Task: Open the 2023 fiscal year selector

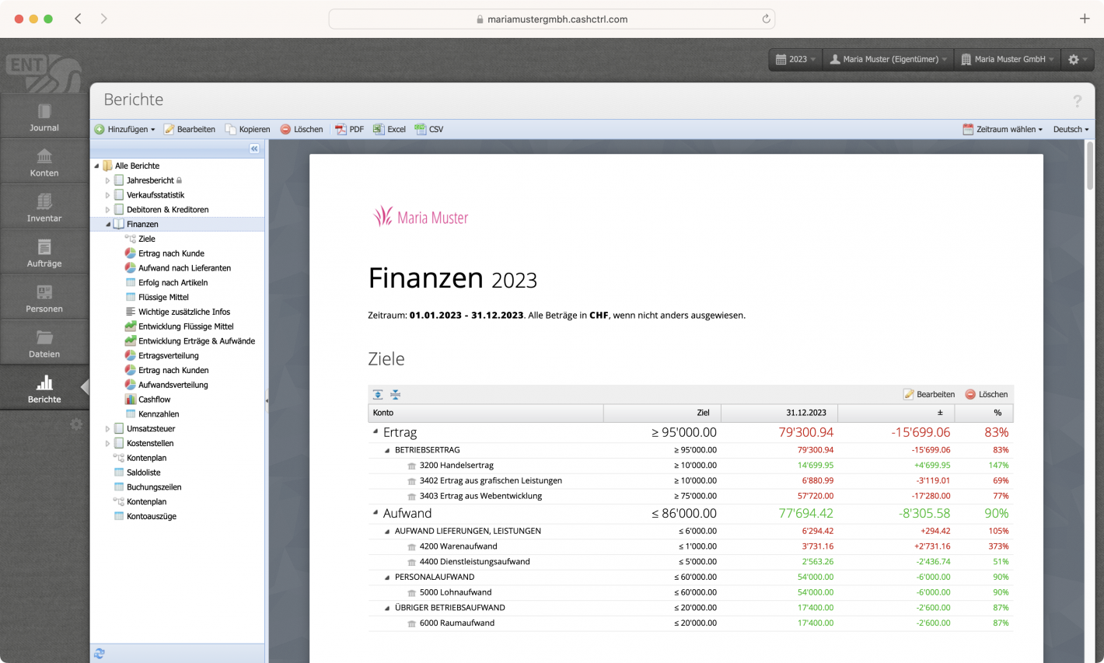Action: [x=795, y=59]
